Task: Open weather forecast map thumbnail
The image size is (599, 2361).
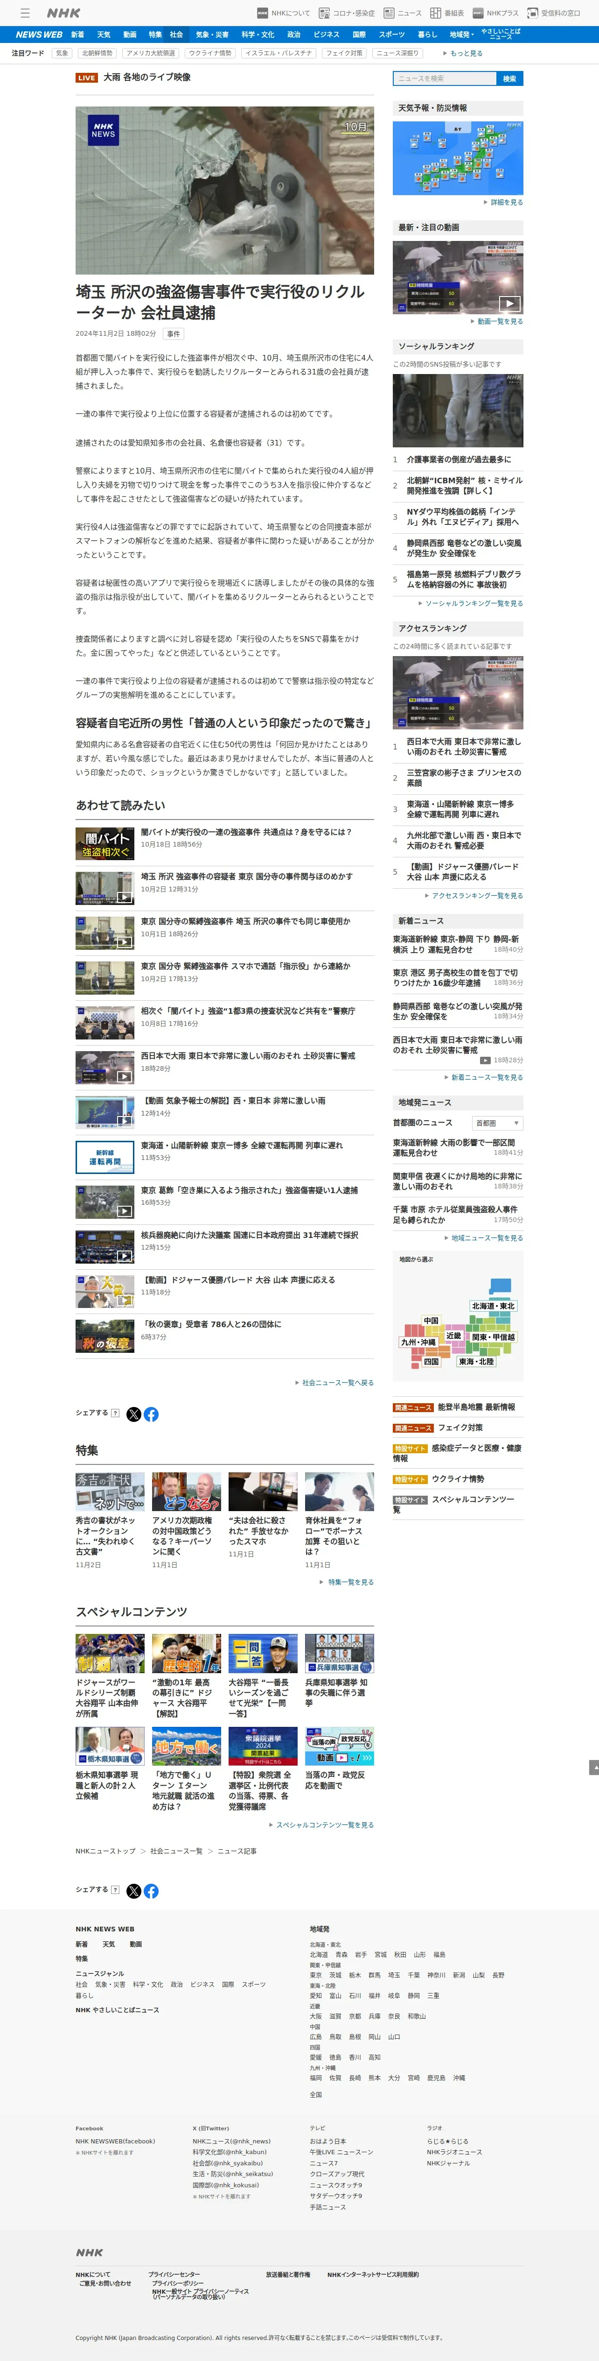Action: tap(458, 158)
